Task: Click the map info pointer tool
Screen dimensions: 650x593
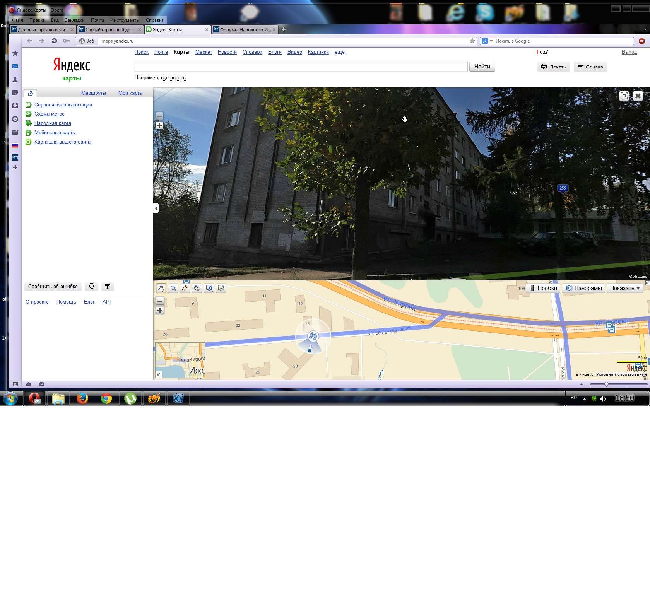Action: (x=221, y=288)
